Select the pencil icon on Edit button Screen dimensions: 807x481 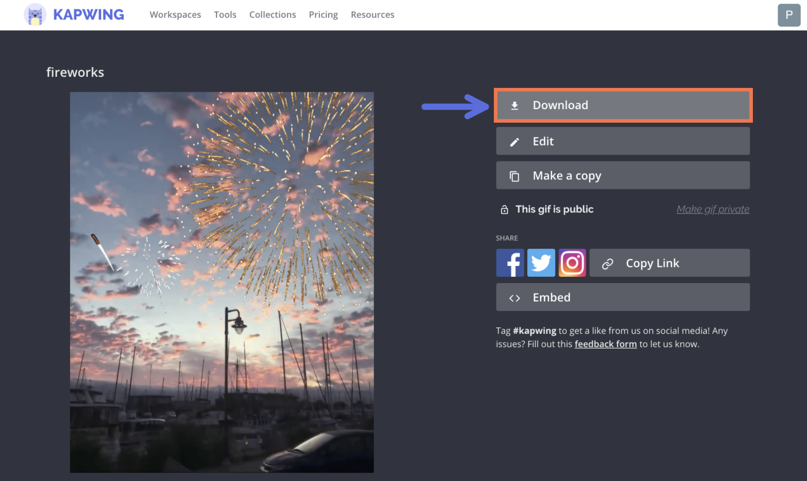(x=515, y=141)
